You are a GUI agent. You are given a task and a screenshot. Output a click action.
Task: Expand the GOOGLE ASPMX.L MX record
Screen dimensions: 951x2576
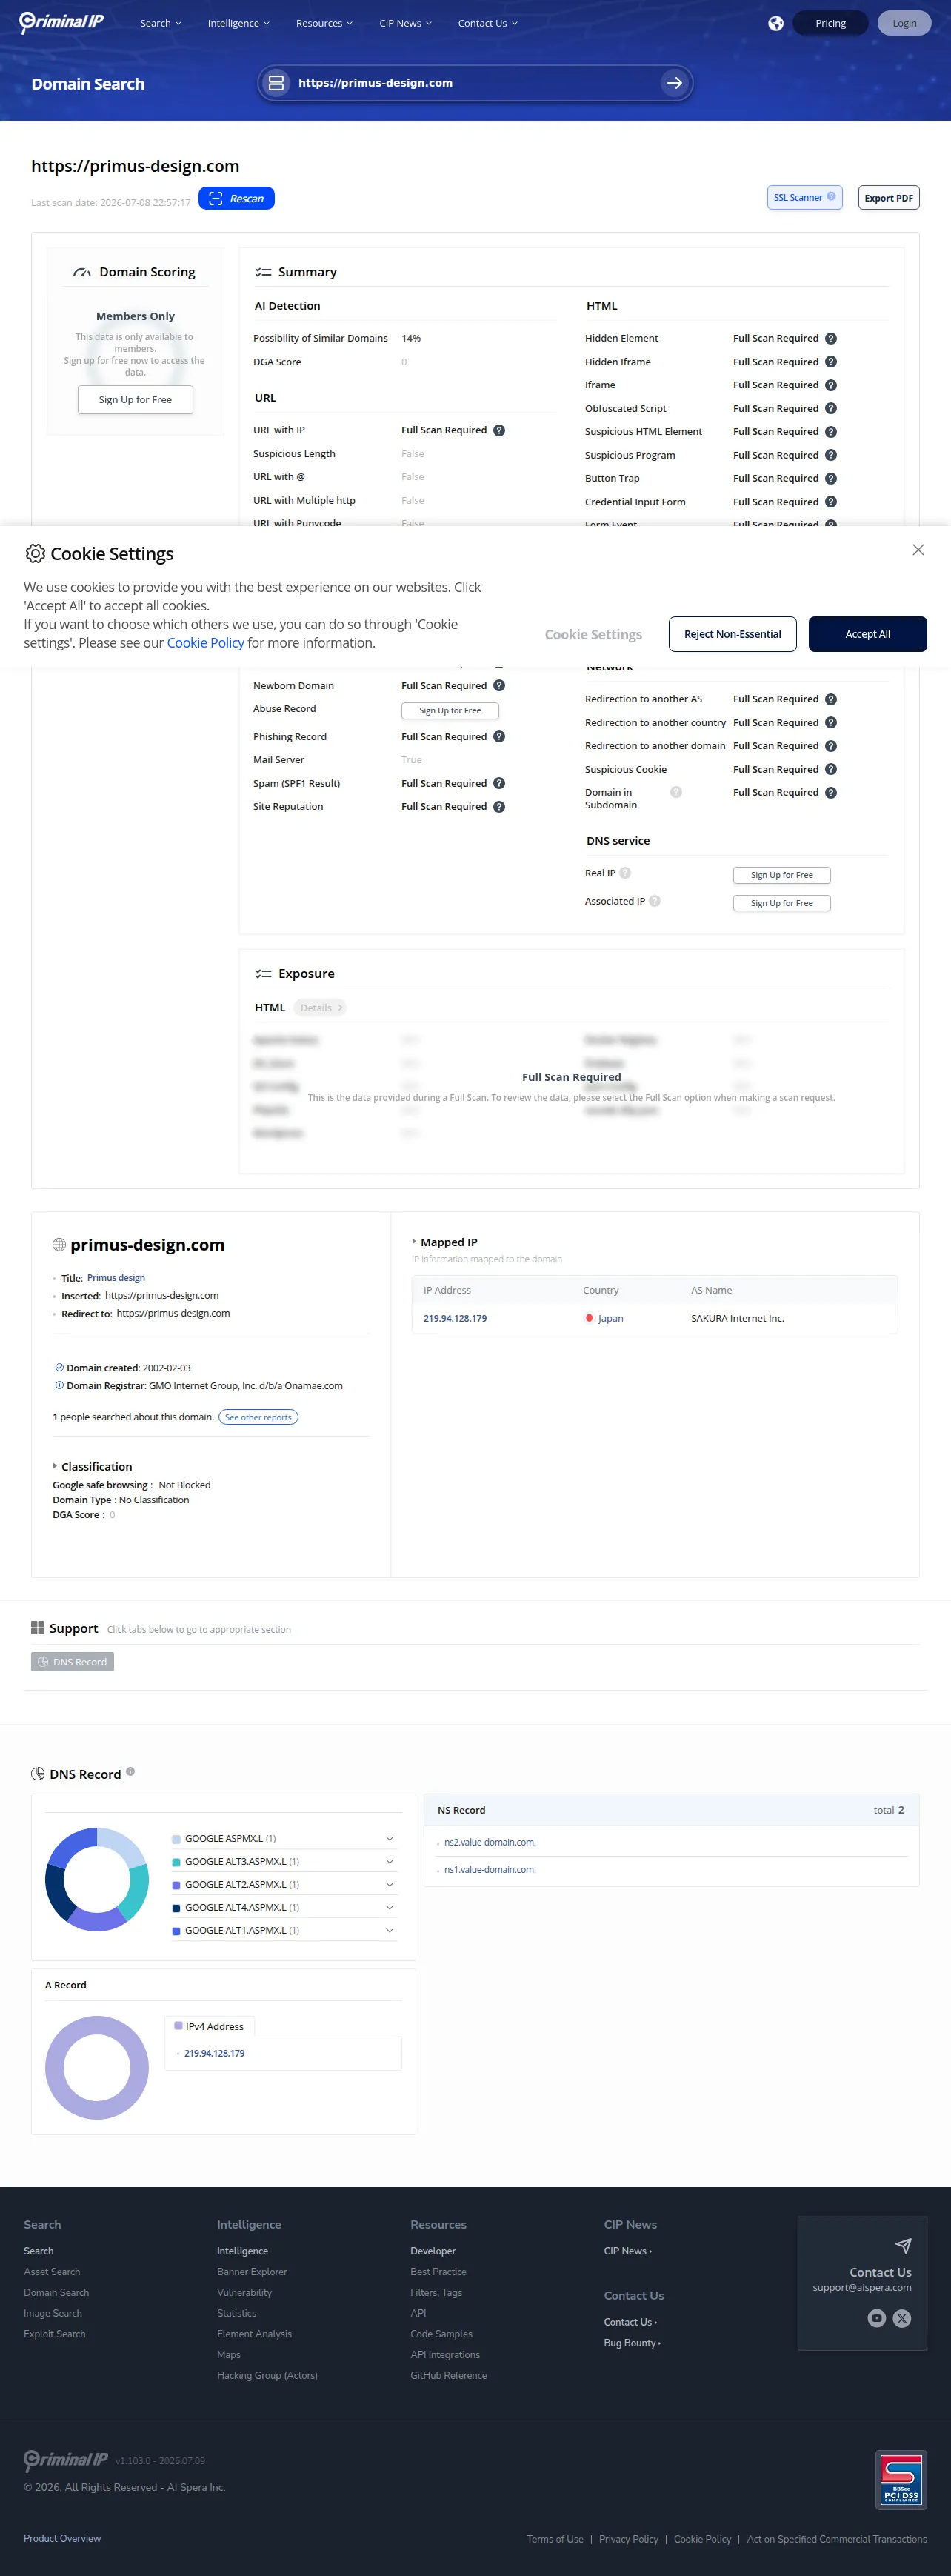(x=389, y=1838)
